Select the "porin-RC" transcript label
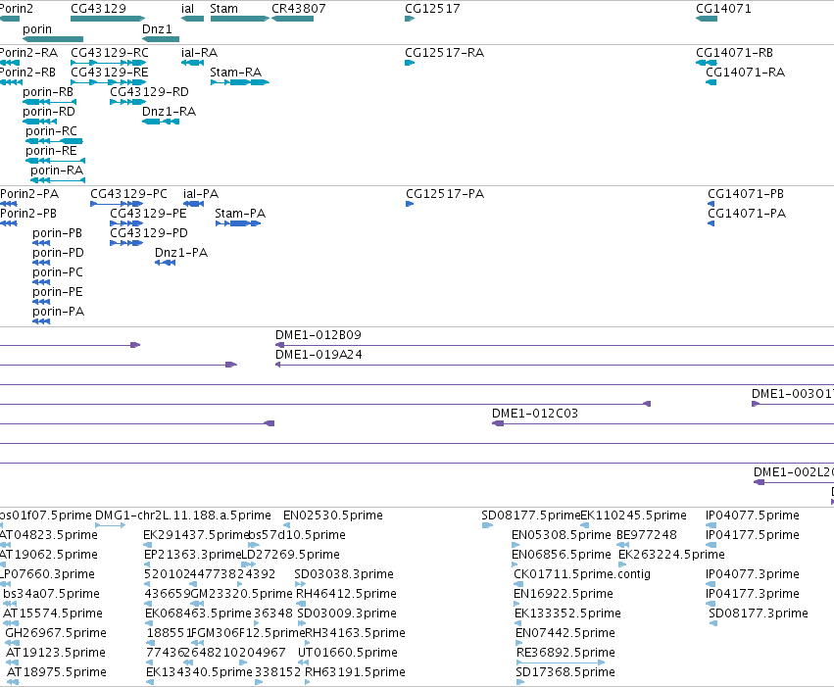The width and height of the screenshot is (834, 687). (52, 131)
